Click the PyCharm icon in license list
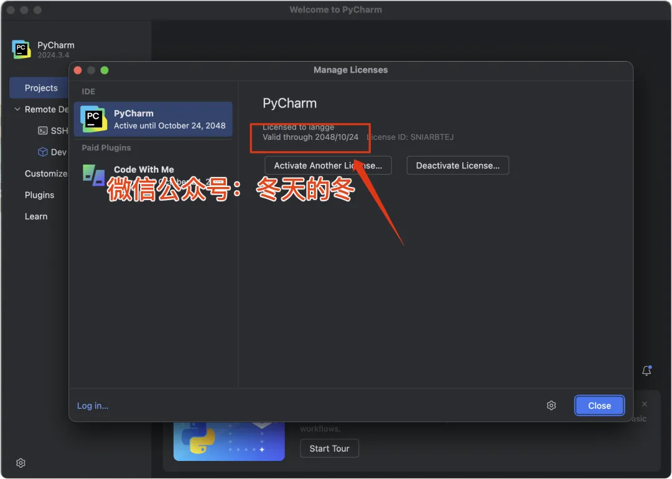 tap(93, 119)
